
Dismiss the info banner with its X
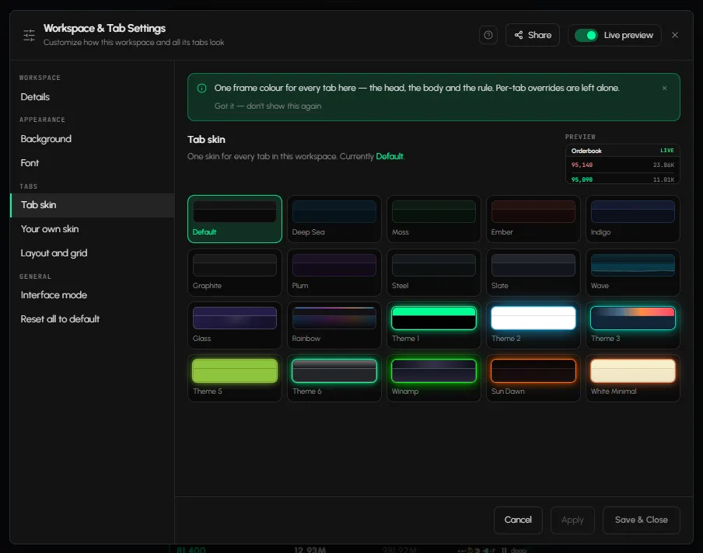click(664, 89)
